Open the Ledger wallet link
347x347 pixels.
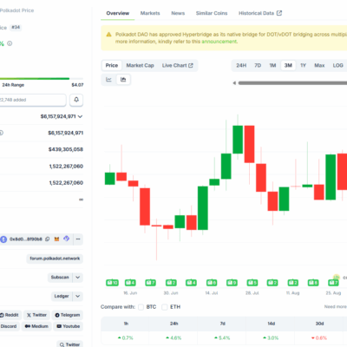coord(62,296)
